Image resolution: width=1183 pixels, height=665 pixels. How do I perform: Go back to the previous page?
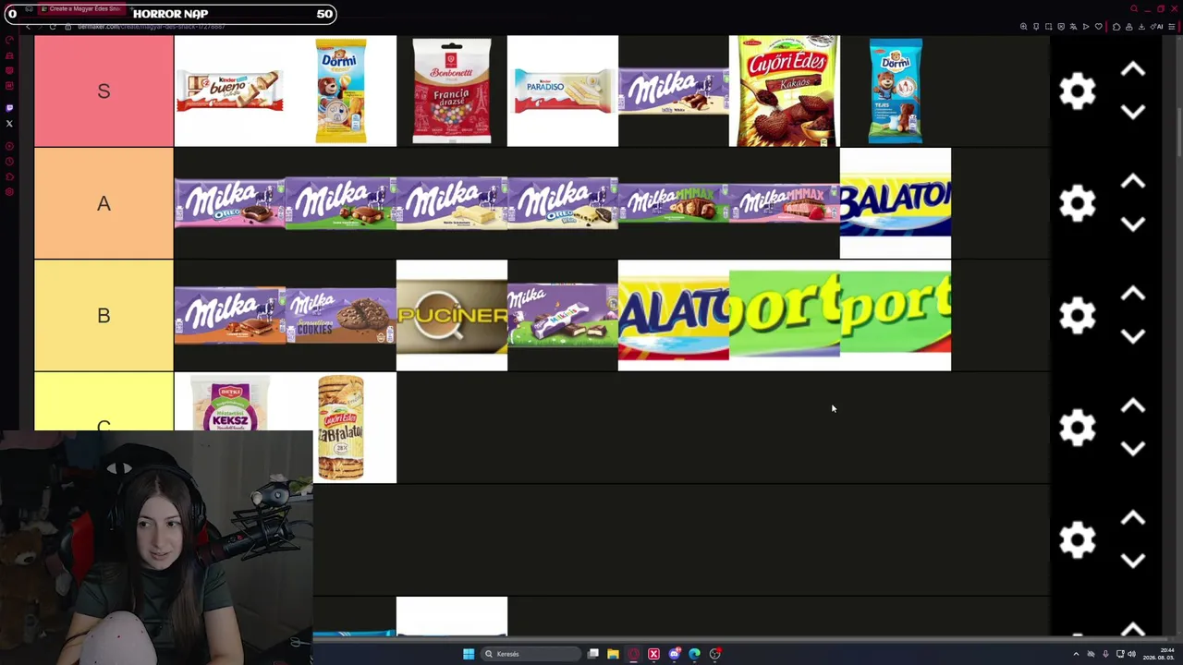pos(28,27)
